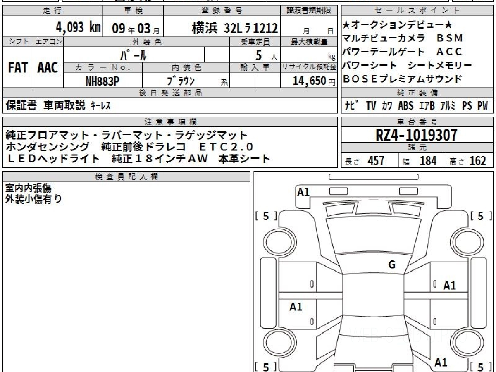Click the 最大積載量 header
This screenshot has height=372, width=496.
pyautogui.click(x=309, y=42)
